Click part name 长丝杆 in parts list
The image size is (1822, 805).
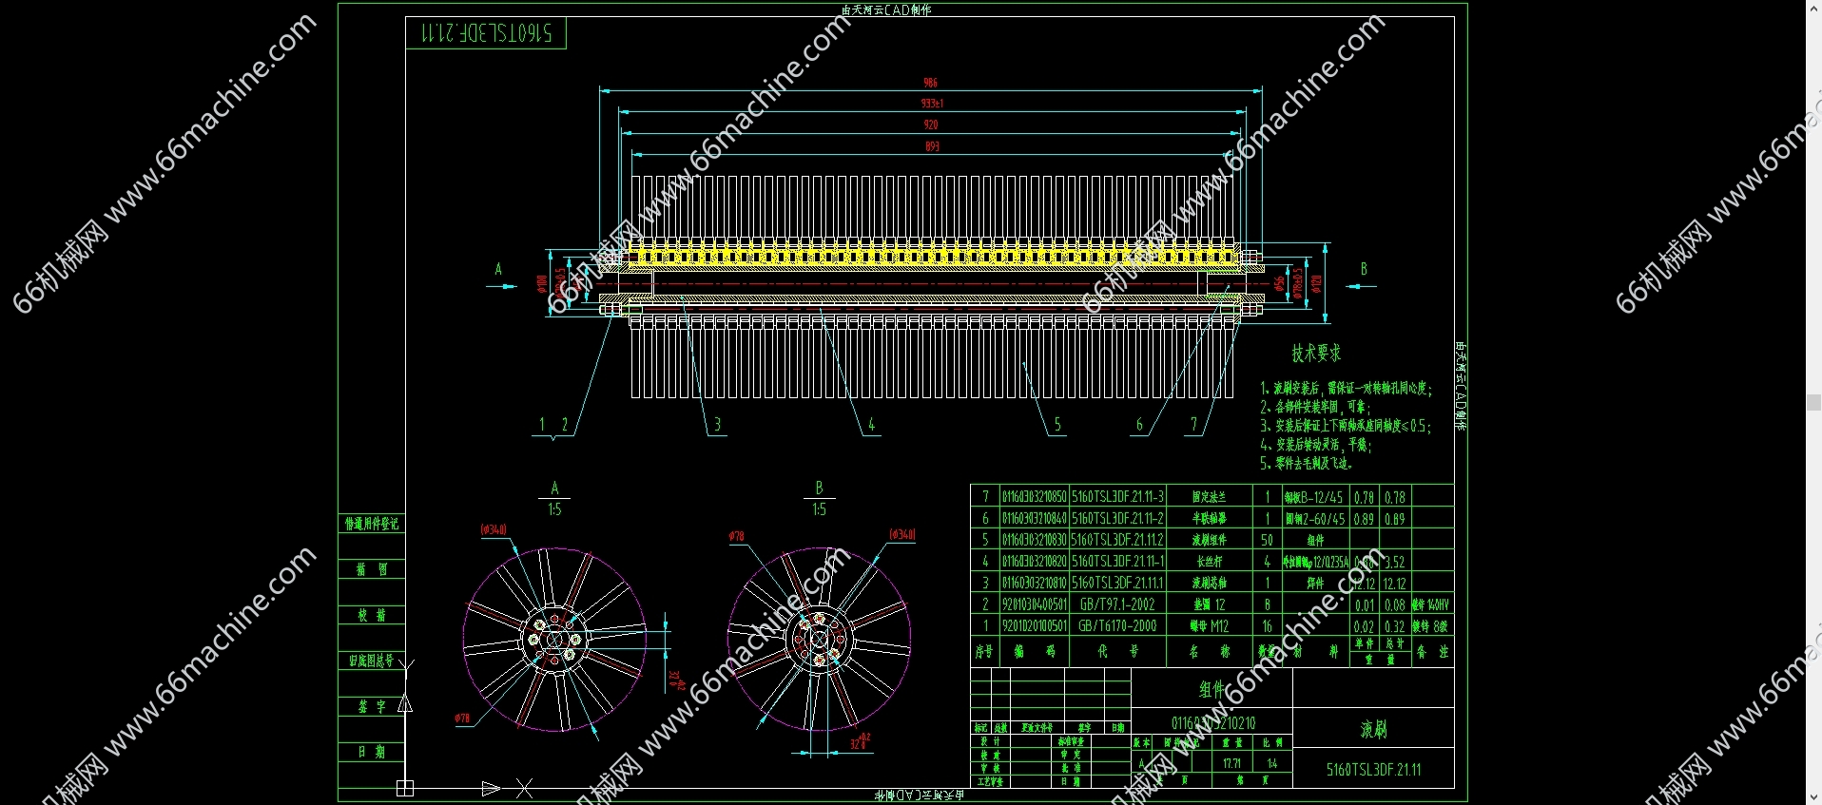click(x=1209, y=562)
